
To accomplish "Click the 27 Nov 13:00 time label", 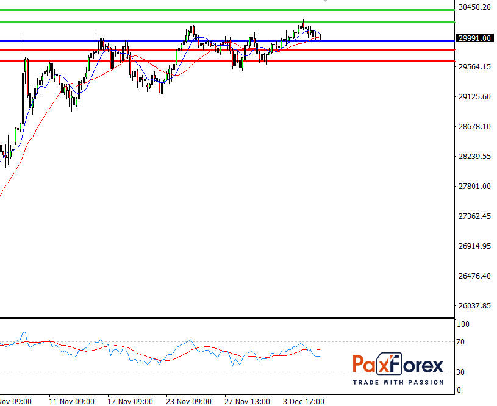I will (247, 402).
